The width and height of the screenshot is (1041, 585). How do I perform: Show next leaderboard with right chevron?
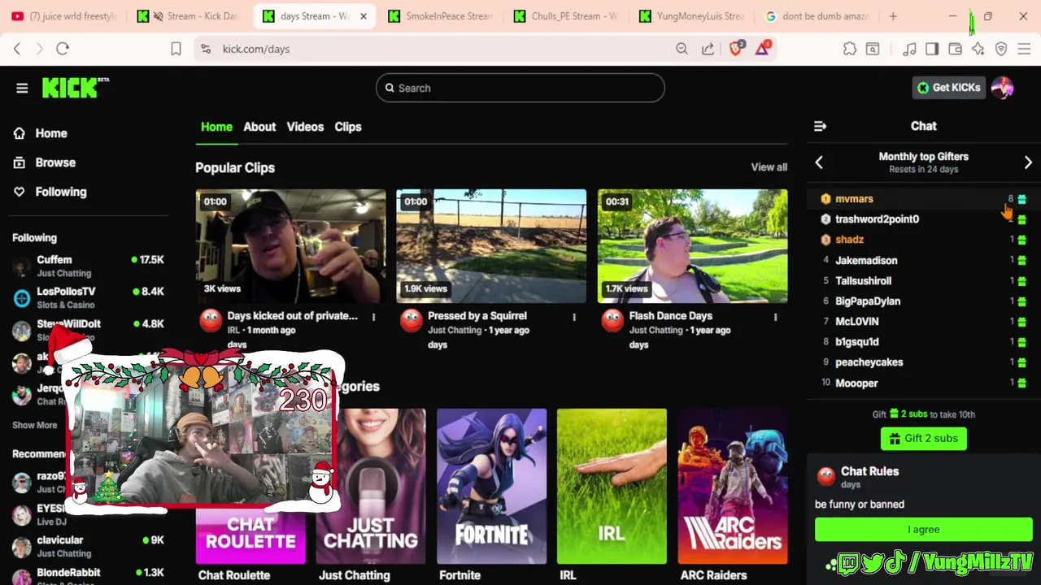pyautogui.click(x=1028, y=162)
